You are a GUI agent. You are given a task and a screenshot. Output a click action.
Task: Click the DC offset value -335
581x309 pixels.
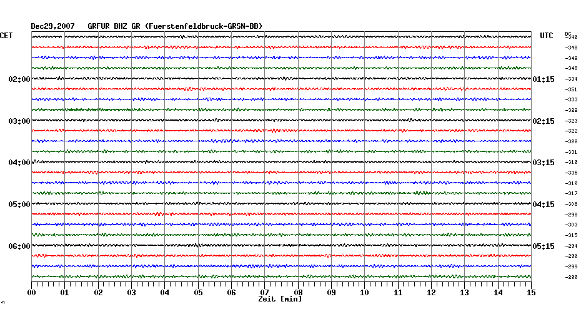[x=572, y=173]
